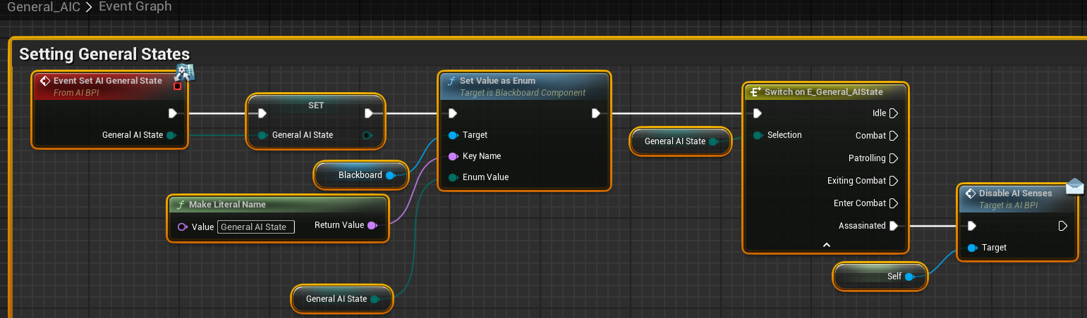
Task: Click the Value text field showing General AI State
Action: (x=256, y=227)
